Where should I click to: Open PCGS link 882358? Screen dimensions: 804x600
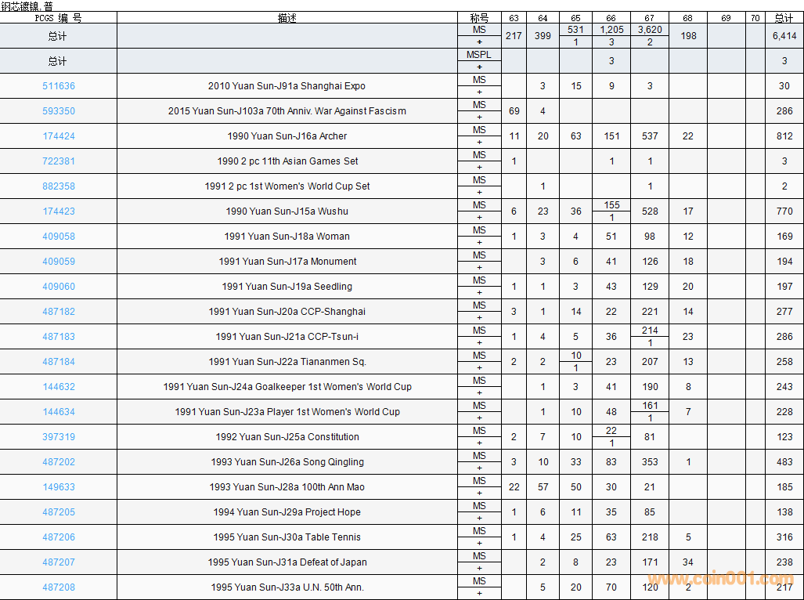click(59, 186)
